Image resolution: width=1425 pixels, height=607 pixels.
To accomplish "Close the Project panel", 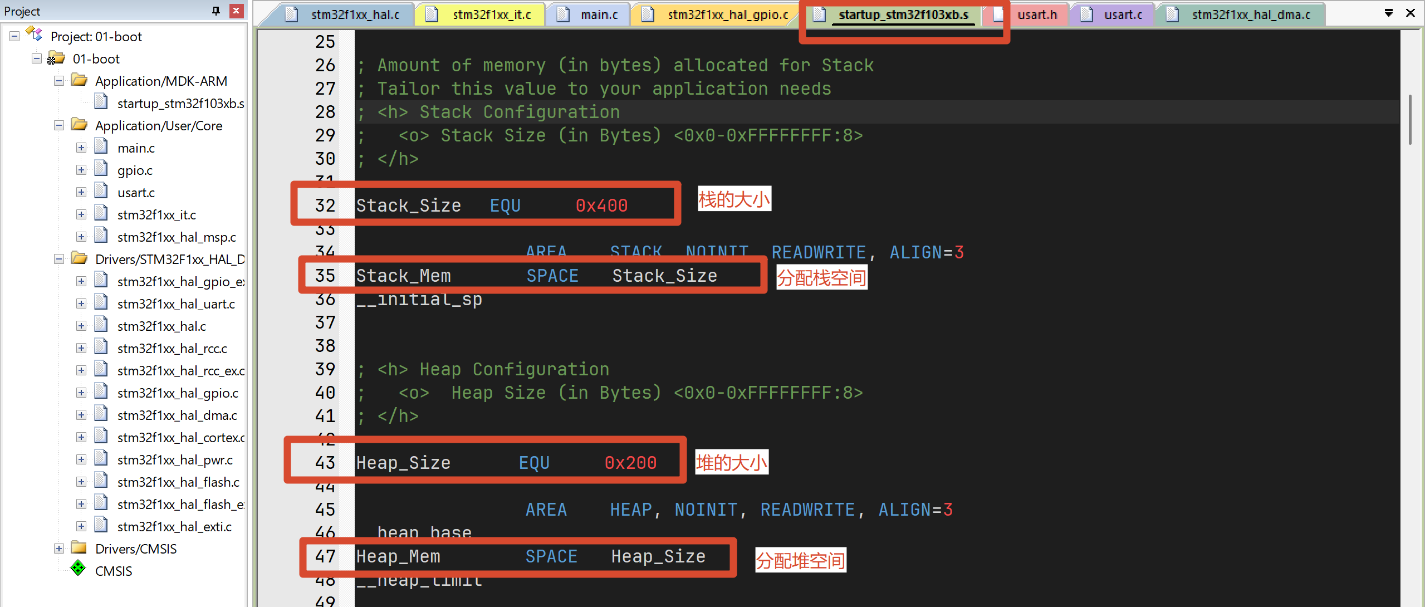I will pyautogui.click(x=237, y=11).
